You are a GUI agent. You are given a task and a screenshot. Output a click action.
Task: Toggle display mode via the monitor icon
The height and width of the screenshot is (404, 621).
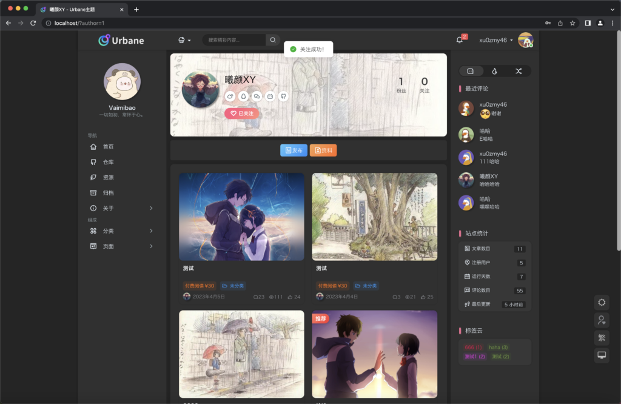[x=601, y=355]
